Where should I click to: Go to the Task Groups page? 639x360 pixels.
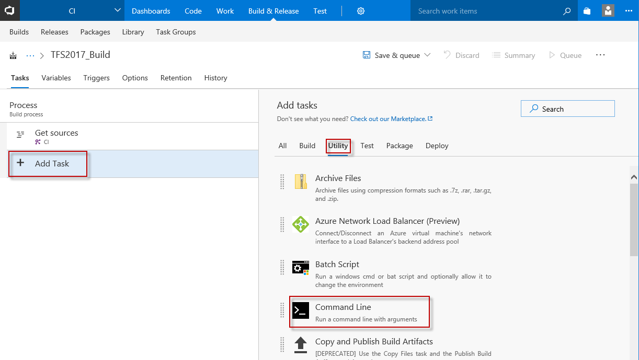(176, 32)
